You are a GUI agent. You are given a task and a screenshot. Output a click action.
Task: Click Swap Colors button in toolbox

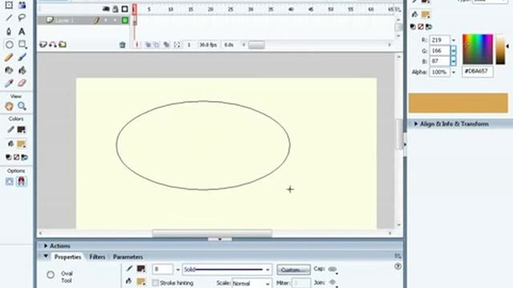click(25, 158)
